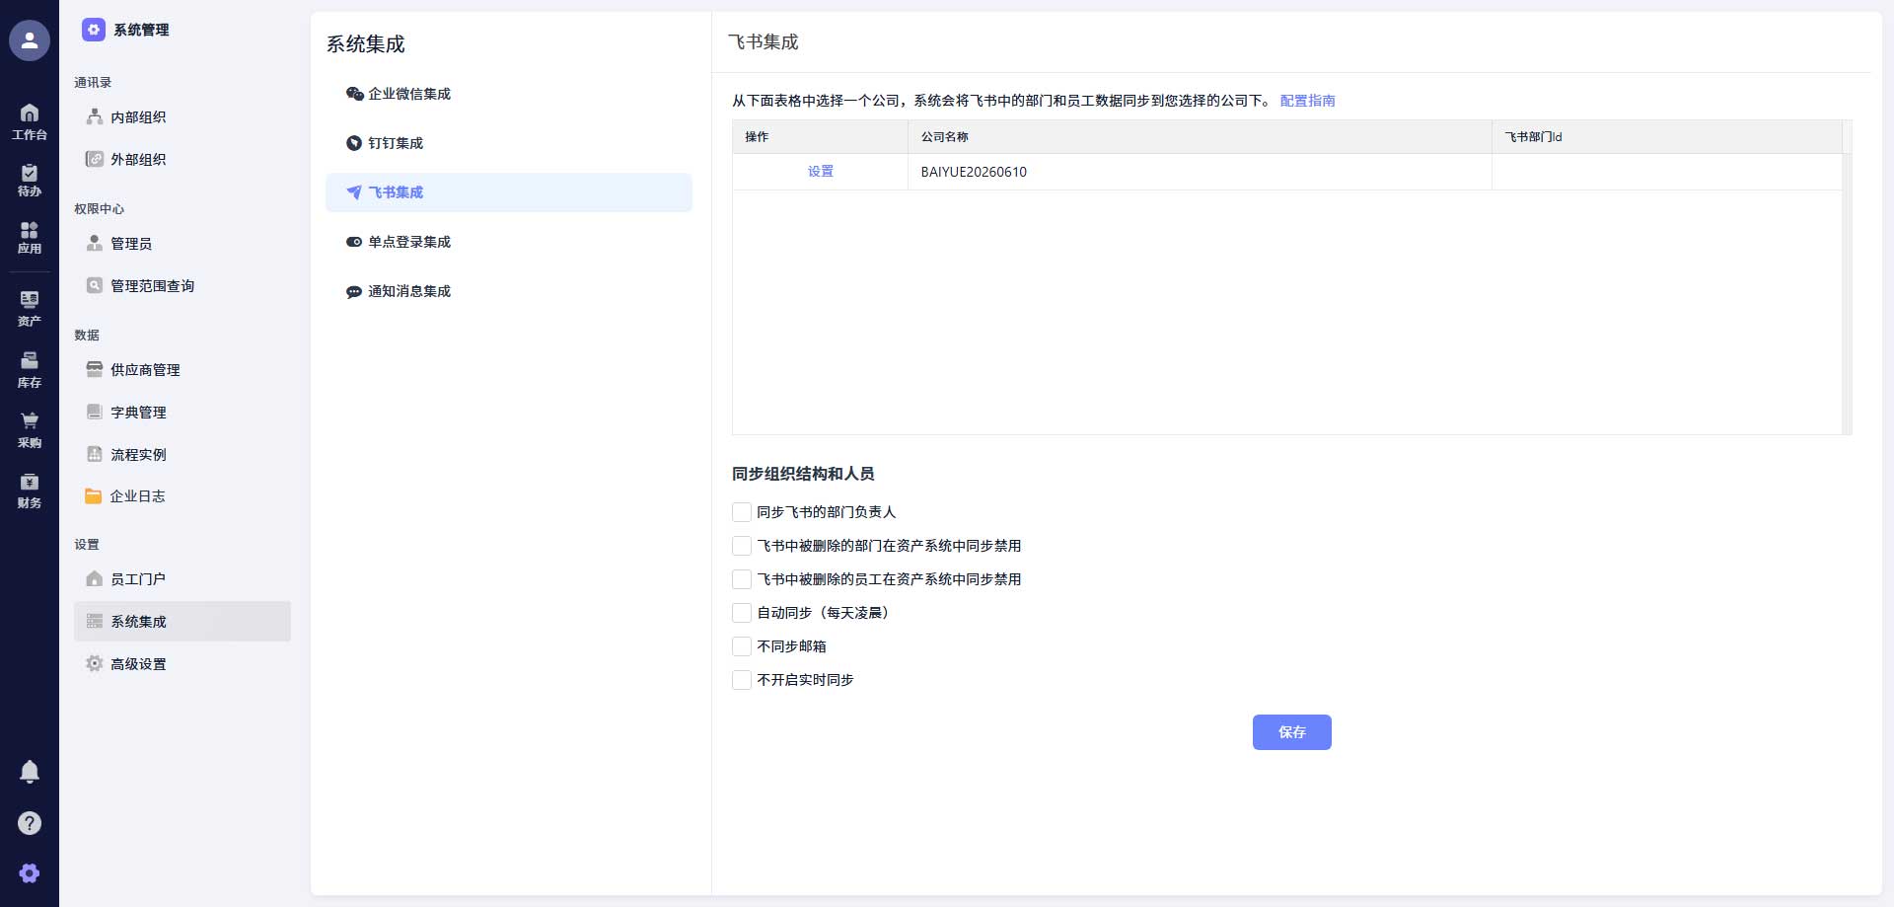Toggle 不开启实时同步 checkbox

pyautogui.click(x=742, y=680)
